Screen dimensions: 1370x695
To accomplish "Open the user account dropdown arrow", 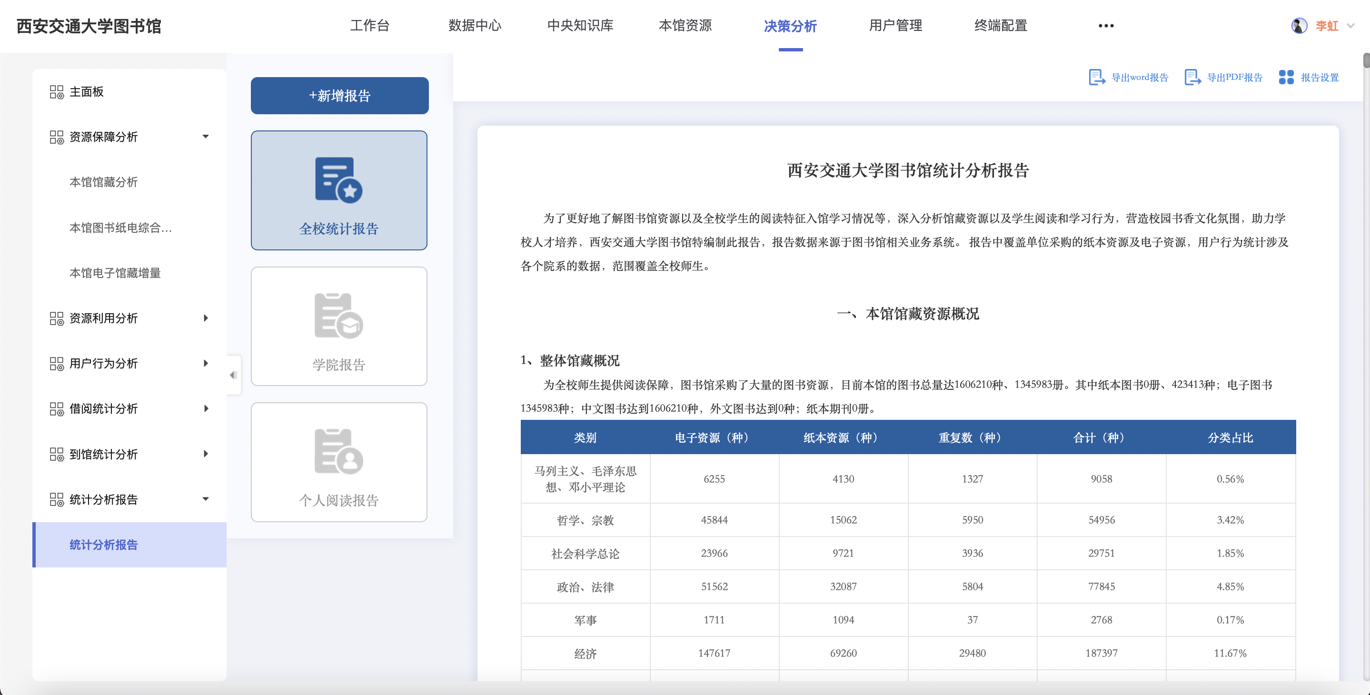I will [x=1350, y=26].
